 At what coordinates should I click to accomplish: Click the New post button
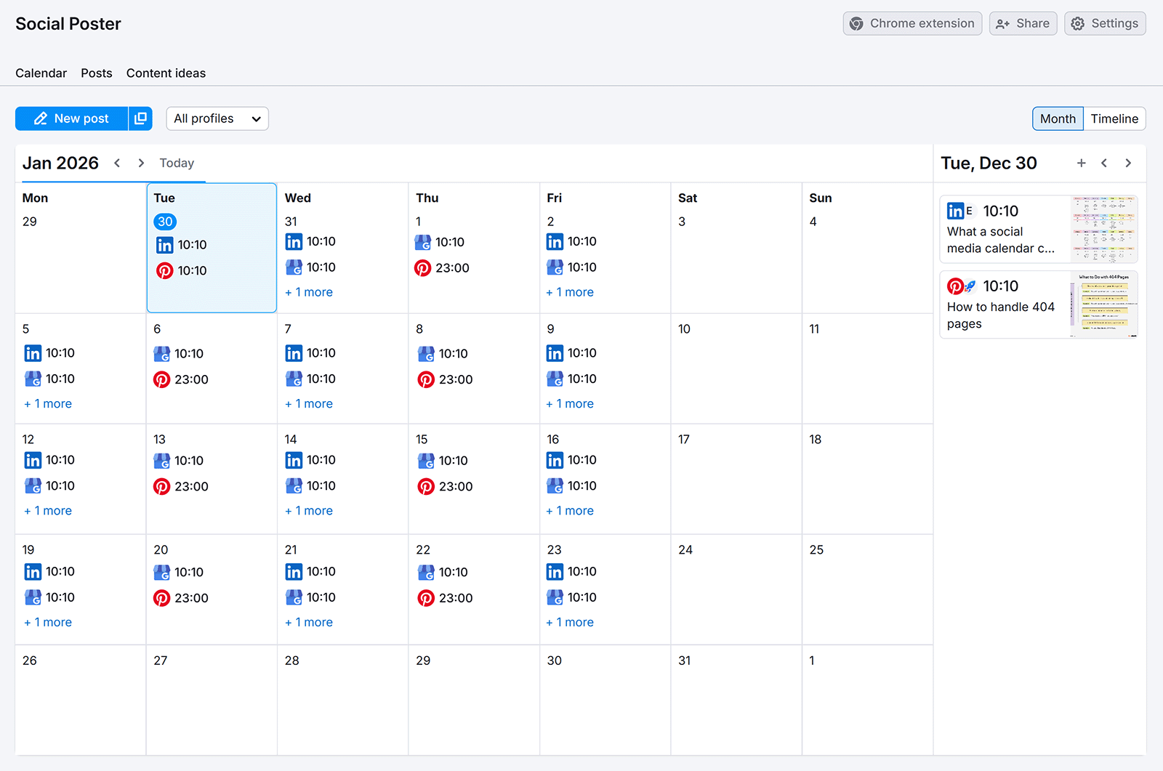72,118
